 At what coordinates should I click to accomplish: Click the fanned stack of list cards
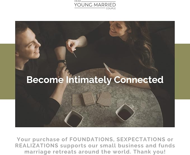click(x=104, y=98)
